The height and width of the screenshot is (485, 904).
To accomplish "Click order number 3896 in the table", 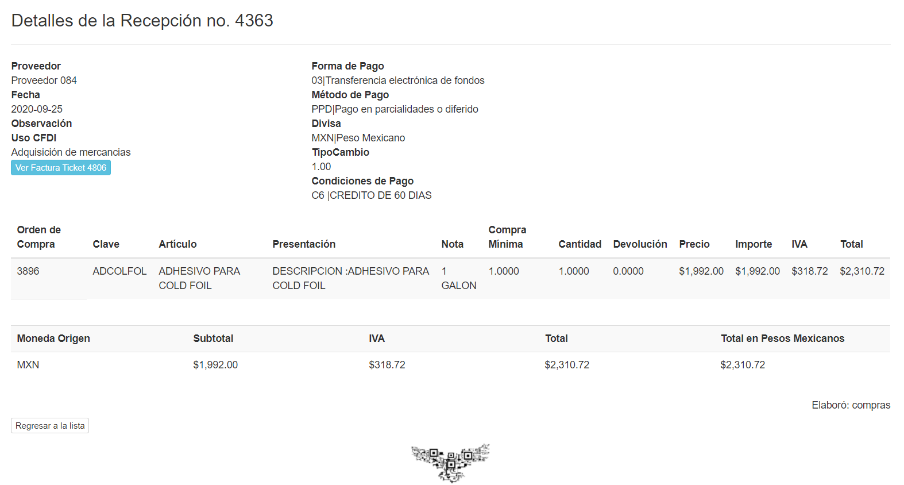I will click(x=28, y=271).
